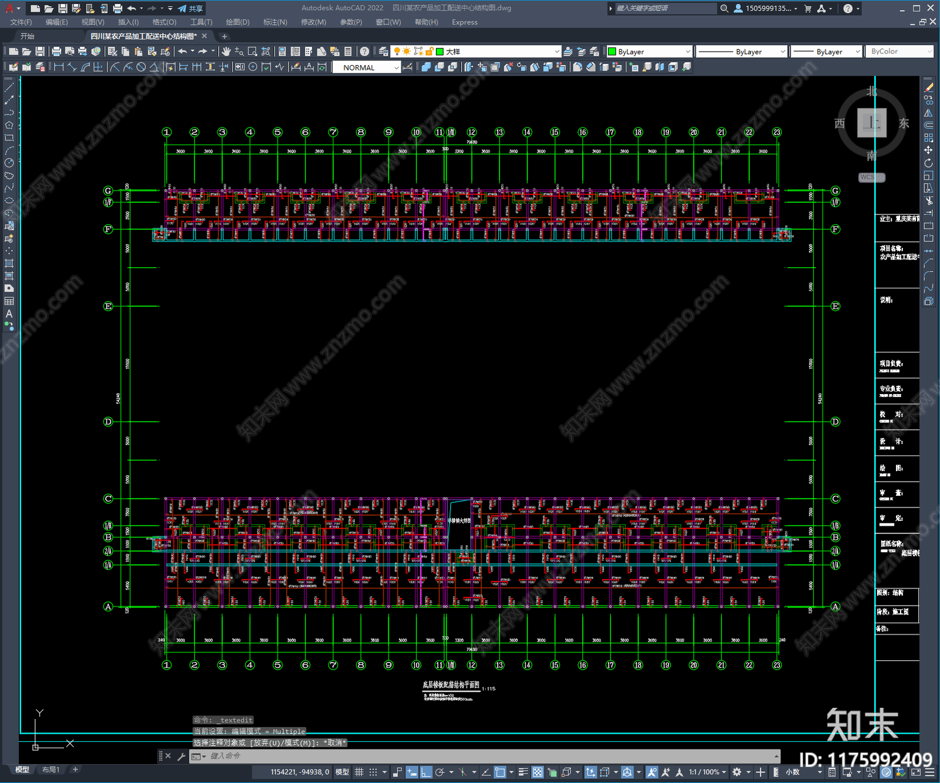
Task: Switch to the 布局1 layout tab
Action: point(51,769)
